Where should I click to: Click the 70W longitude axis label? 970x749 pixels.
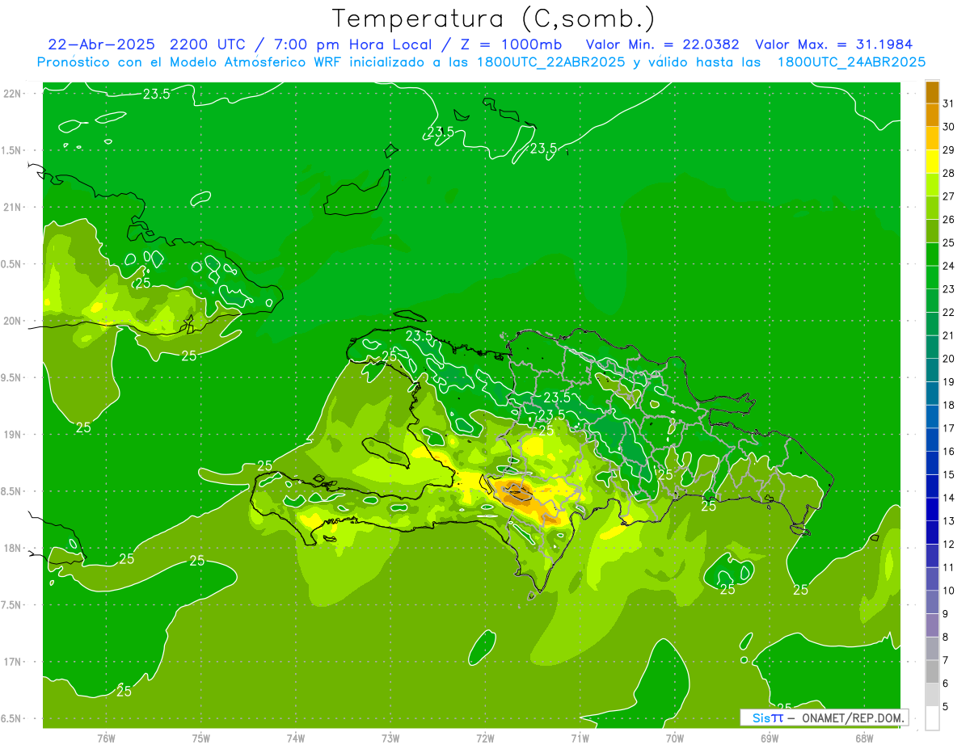675,738
